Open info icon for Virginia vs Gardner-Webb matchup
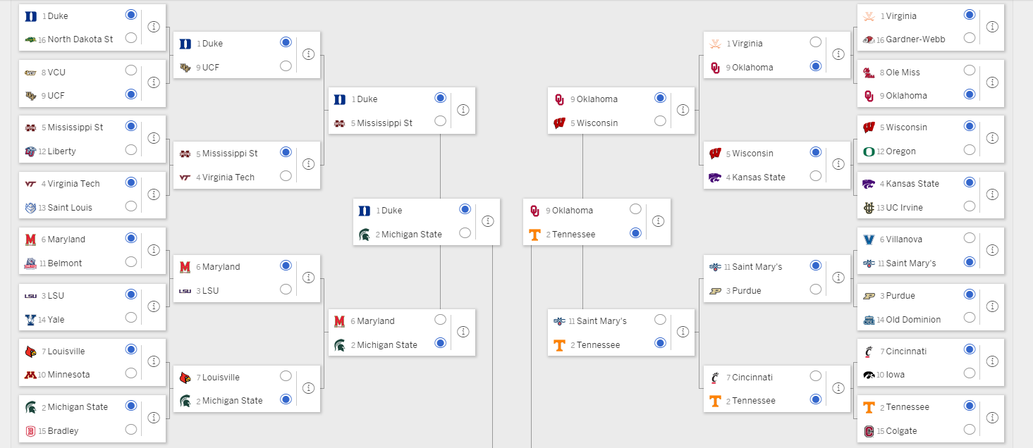The height and width of the screenshot is (448, 1033). [992, 27]
